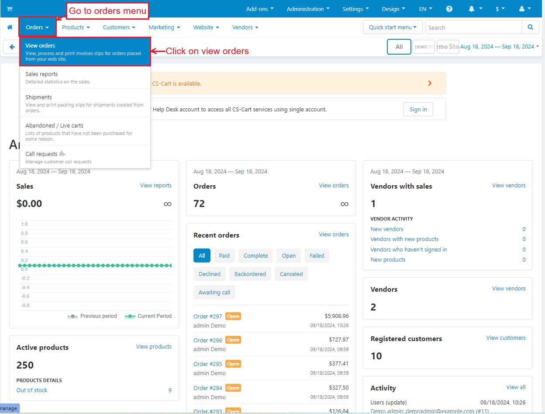The width and height of the screenshot is (545, 414).
Task: Click the back arrow button
Action: click(11, 47)
